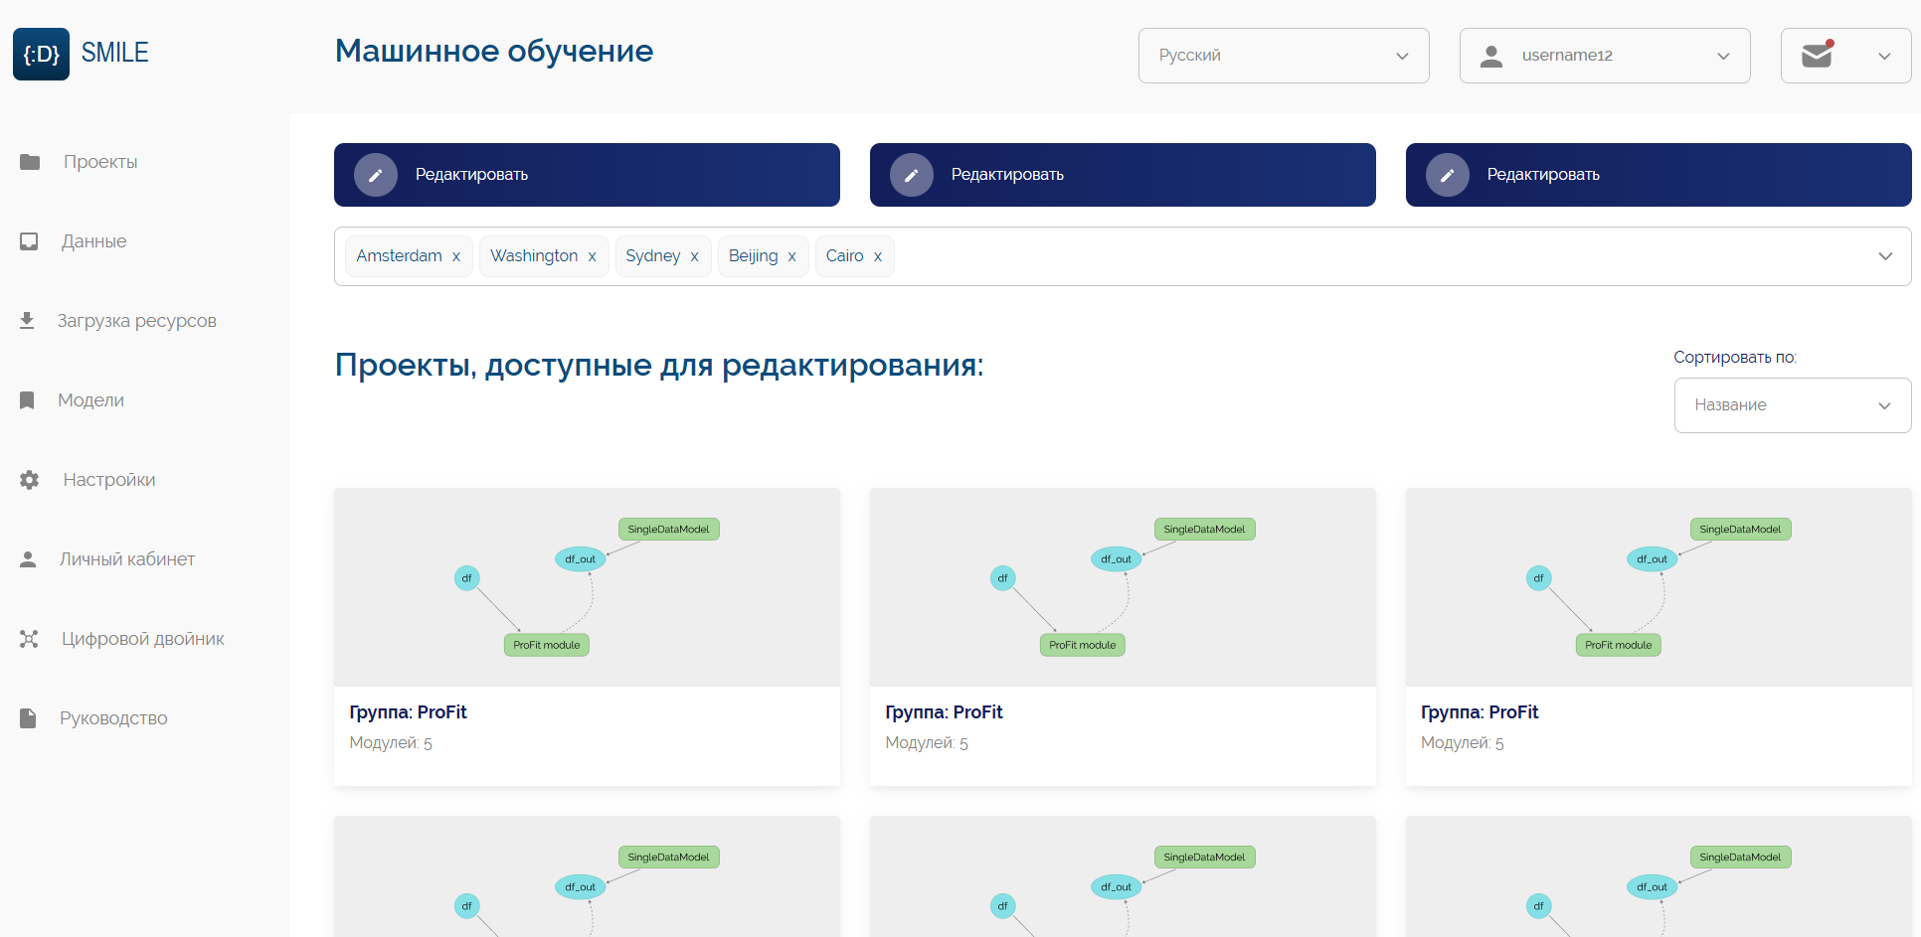
Task: Expand the city tags multi-select chevron
Action: (1885, 256)
